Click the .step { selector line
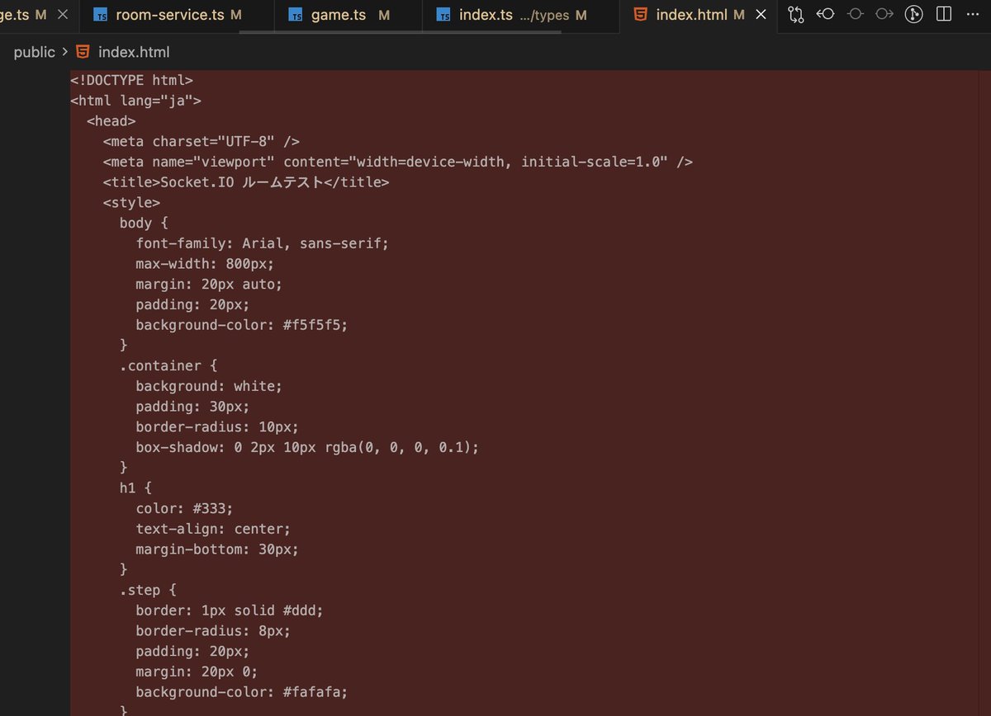 click(x=149, y=591)
